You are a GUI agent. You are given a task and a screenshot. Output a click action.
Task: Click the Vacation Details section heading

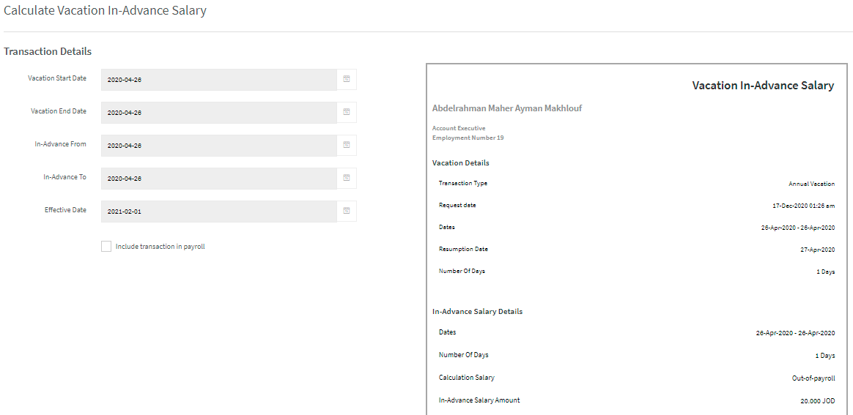click(x=460, y=163)
